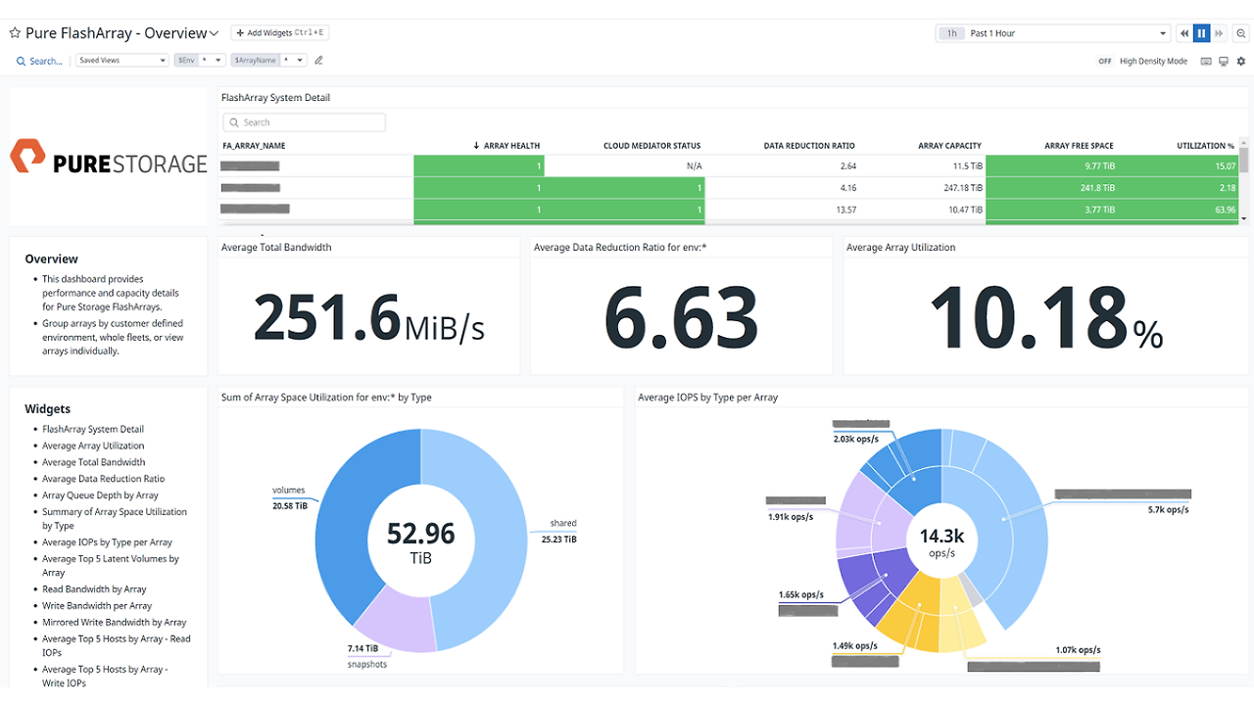Image resolution: width=1254 pixels, height=705 pixels.
Task: Star the Pure FlashArray dashboard as favorite
Action: [15, 33]
